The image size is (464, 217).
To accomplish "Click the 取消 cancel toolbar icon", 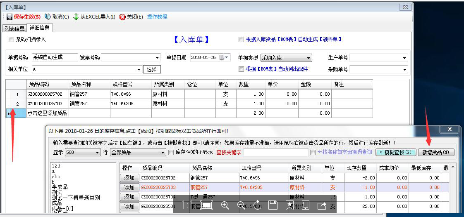I will click(x=48, y=17).
